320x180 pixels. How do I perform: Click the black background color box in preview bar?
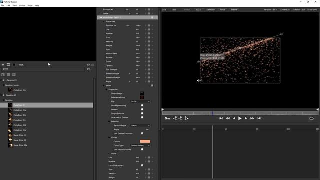pyautogui.click(x=14, y=65)
